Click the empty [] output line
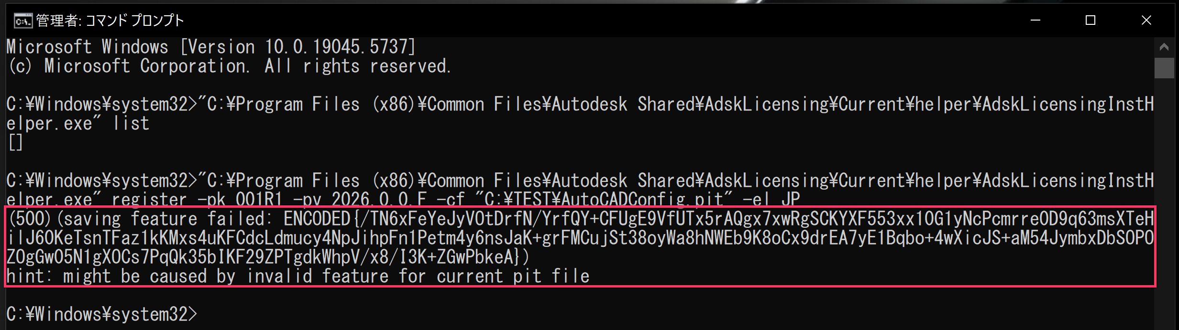This screenshot has height=330, width=1179. click(14, 142)
